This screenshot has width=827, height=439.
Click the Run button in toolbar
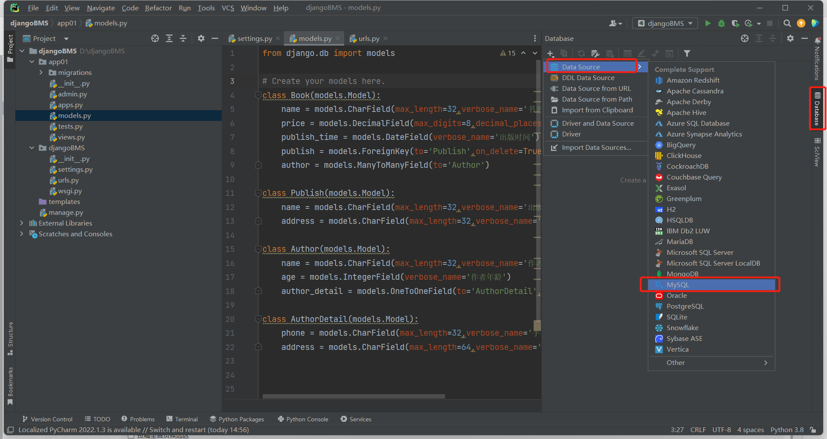point(707,23)
